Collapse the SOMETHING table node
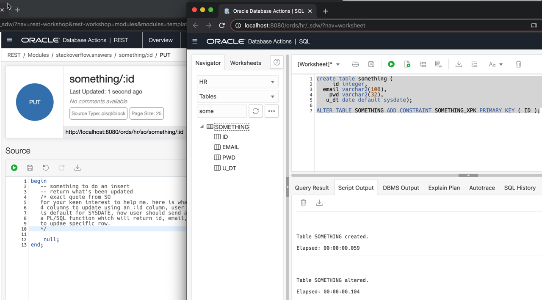The height and width of the screenshot is (300, 542). 202,127
